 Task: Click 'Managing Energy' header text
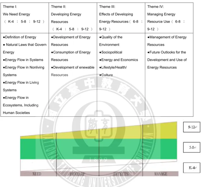pyautogui.click(x=161, y=14)
